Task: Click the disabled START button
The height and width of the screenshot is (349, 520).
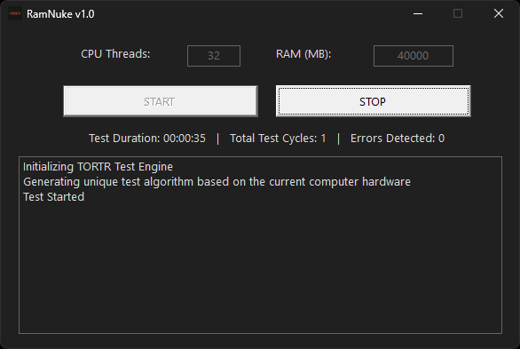Action: point(161,101)
